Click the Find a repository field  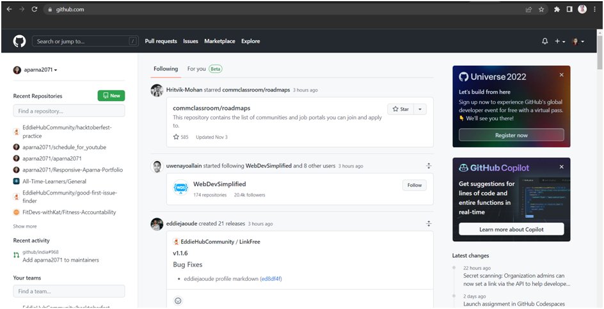pyautogui.click(x=69, y=111)
